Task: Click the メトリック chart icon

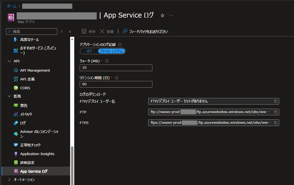Action: (x=16, y=114)
